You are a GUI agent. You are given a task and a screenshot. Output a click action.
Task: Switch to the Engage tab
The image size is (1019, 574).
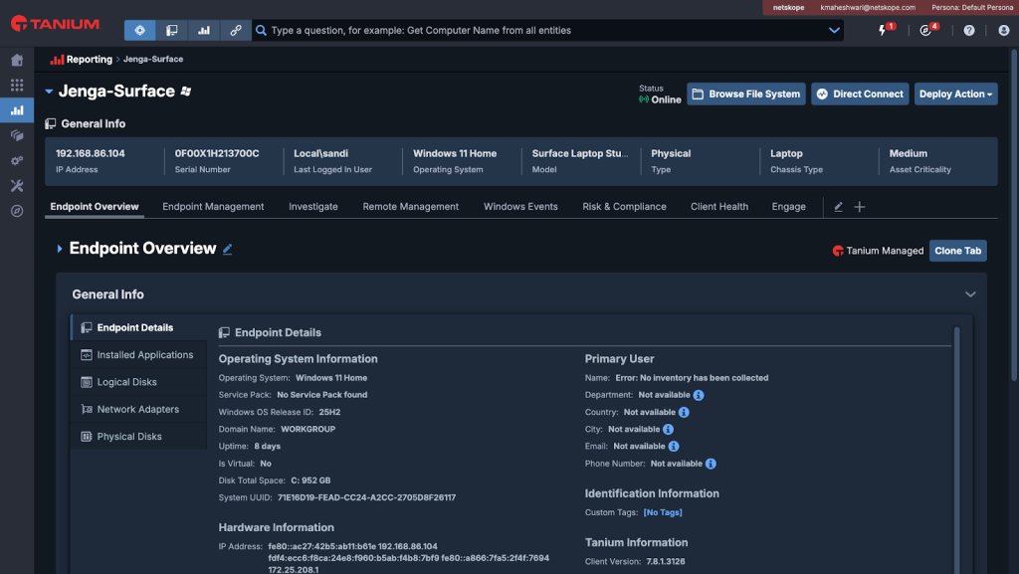789,207
